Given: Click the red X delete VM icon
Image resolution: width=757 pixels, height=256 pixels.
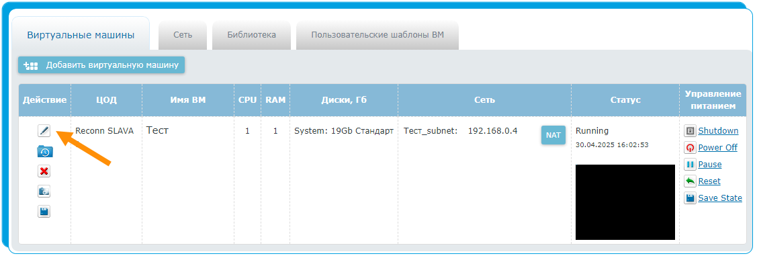Looking at the screenshot, I should coord(44,171).
